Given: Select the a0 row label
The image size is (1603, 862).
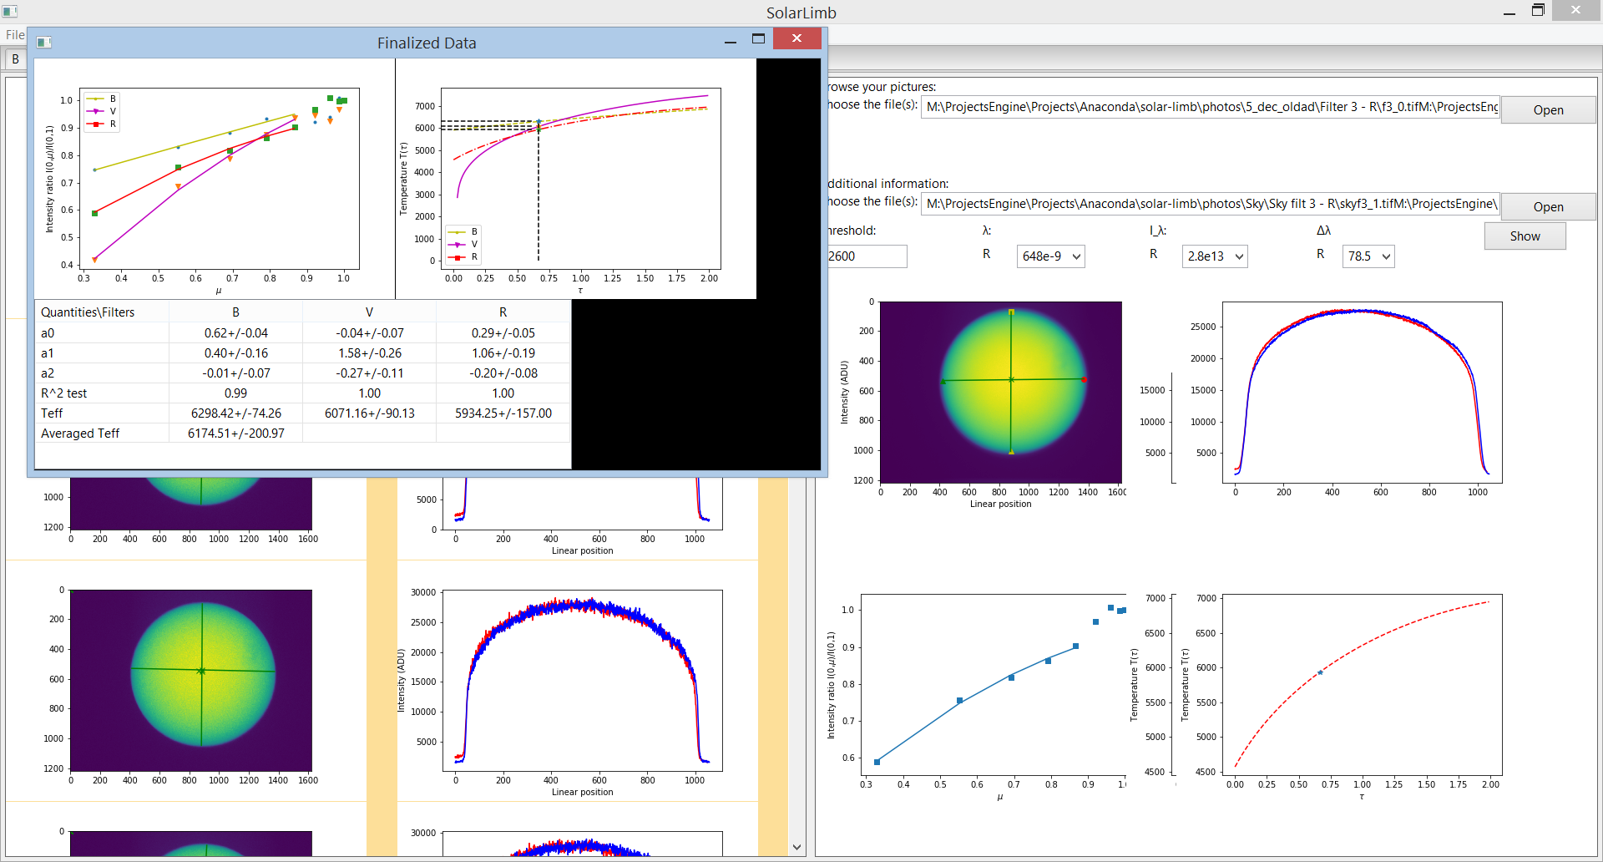Looking at the screenshot, I should (102, 333).
